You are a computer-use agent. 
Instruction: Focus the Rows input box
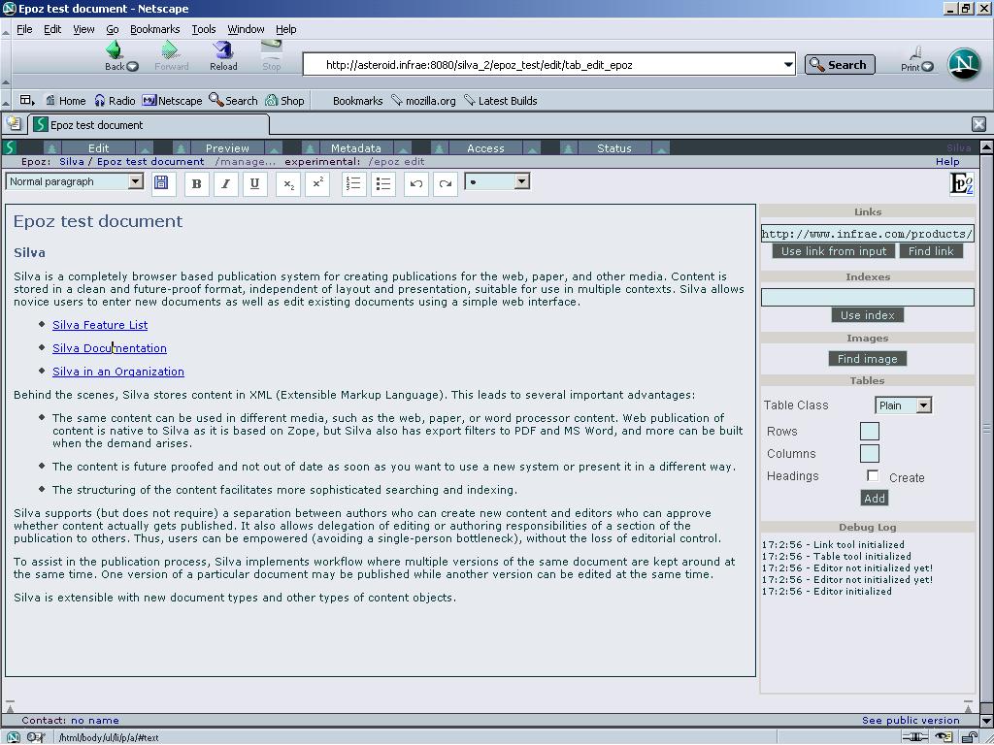869,432
